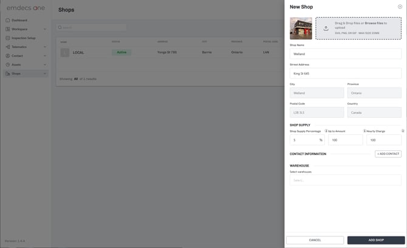Click the Hourly Charge field
The image size is (407, 248).
coord(384,140)
